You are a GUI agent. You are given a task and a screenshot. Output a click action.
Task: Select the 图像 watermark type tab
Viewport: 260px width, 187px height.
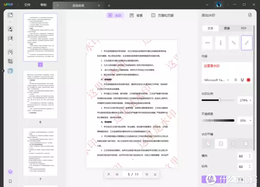click(227, 28)
